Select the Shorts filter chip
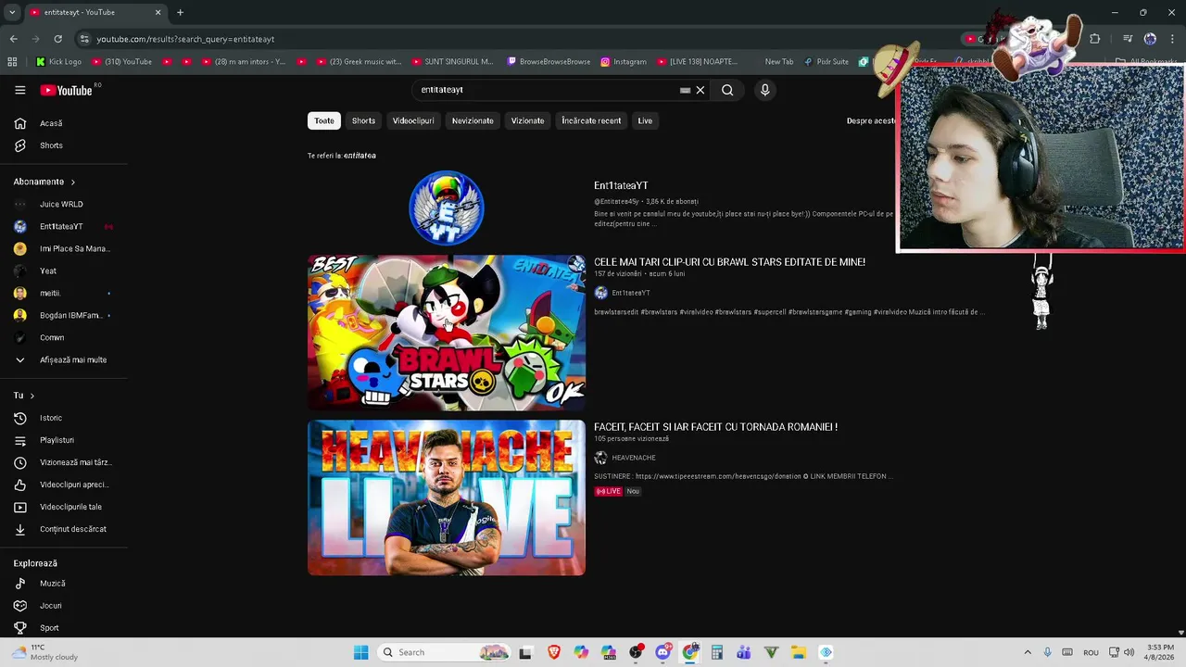 tap(363, 120)
